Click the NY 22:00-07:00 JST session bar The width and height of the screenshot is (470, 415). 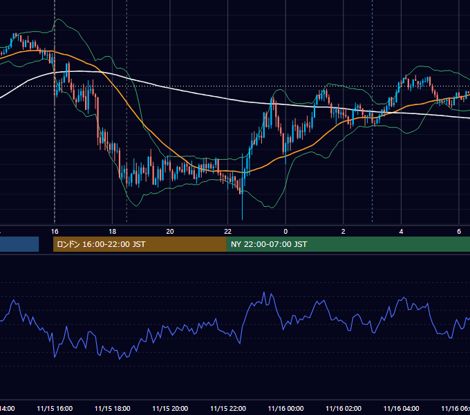click(348, 244)
